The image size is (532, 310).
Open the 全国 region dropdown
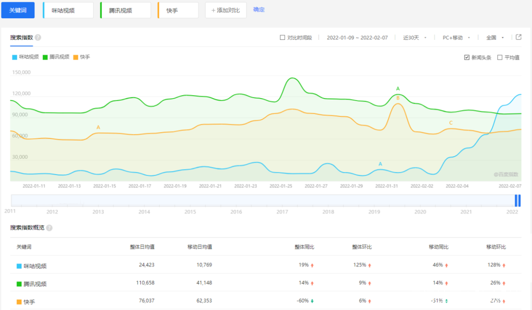tap(495, 37)
